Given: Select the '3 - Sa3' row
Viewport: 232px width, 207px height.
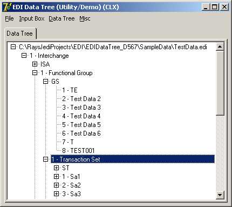Looking at the screenshot, I should [71, 194].
